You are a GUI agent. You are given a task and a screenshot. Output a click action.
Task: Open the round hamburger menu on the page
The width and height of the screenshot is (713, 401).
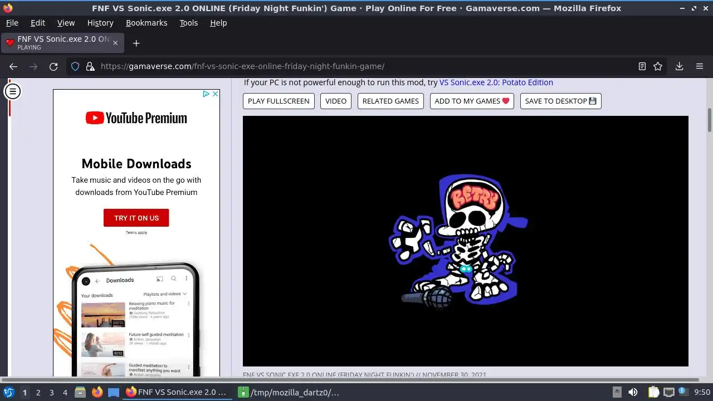[12, 91]
